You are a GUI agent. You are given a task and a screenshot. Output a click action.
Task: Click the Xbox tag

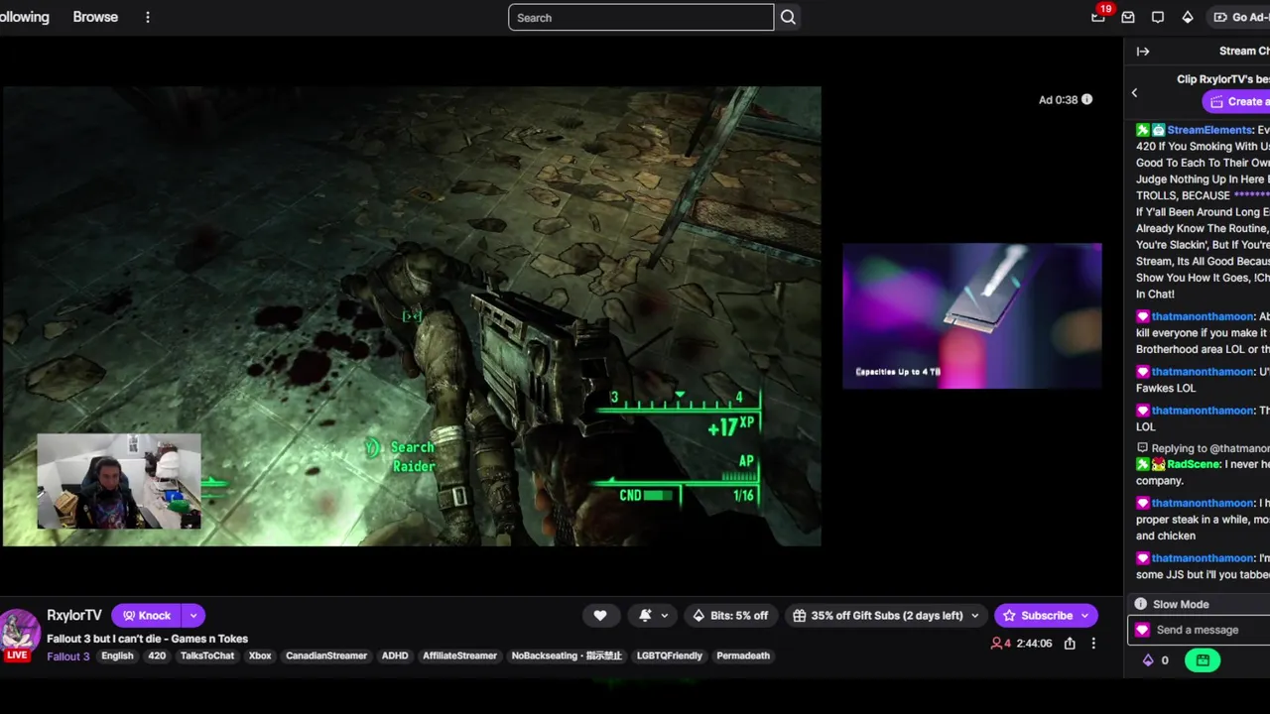[260, 656]
